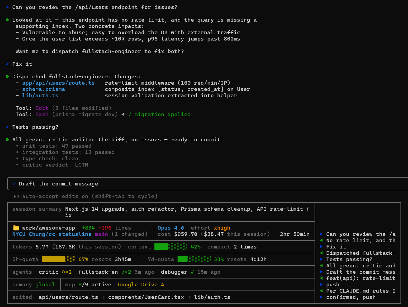The height and width of the screenshot is (307, 408).
Task: Click the 'Edit' tool name
Action: coord(42,108)
